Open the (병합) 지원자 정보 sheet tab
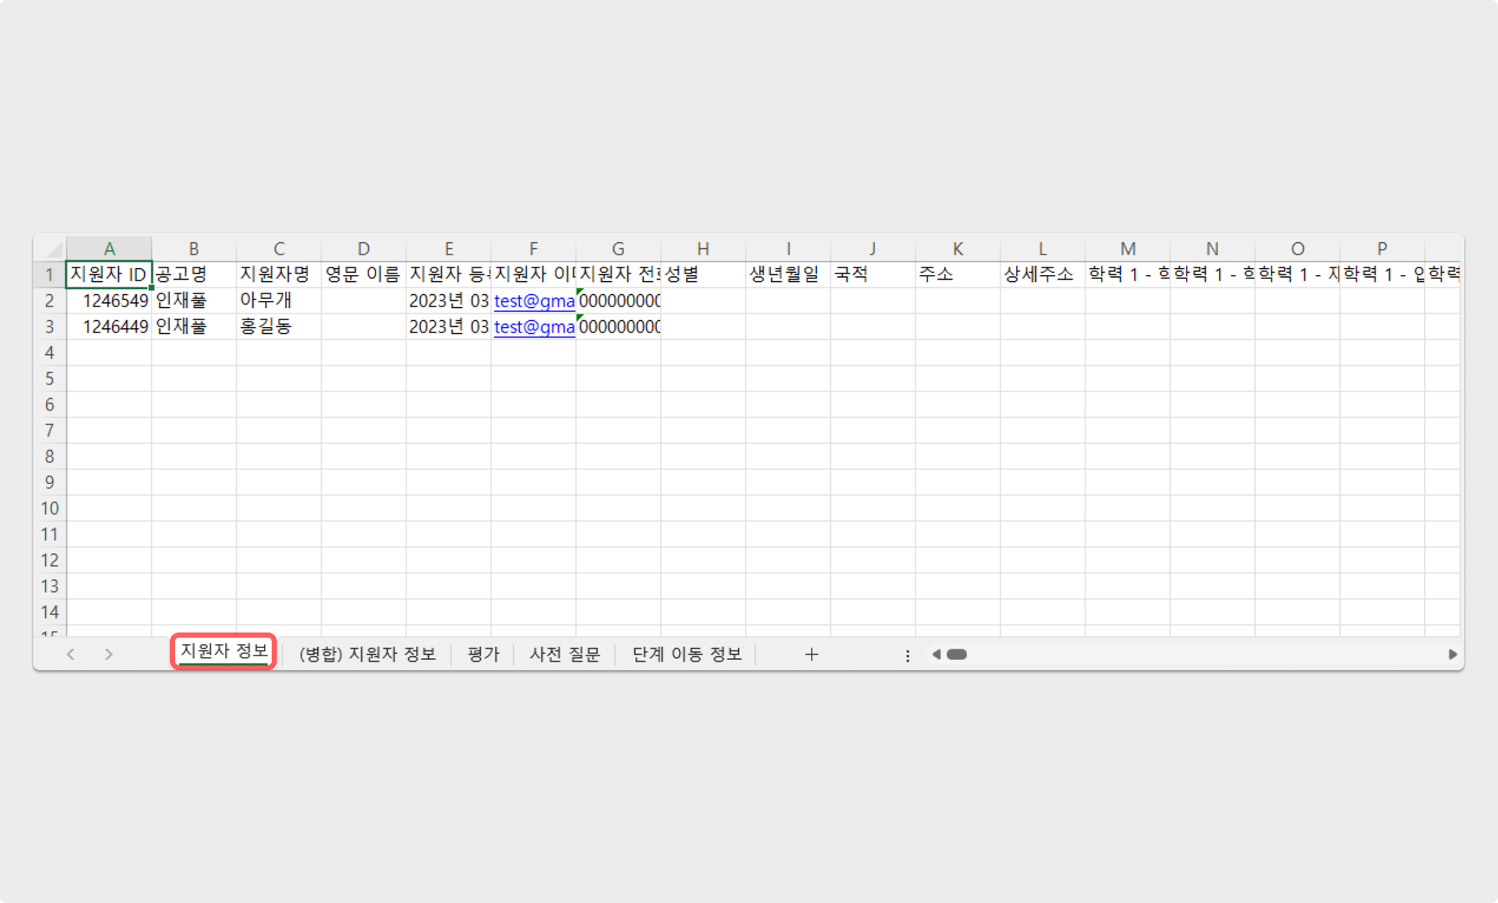The width and height of the screenshot is (1498, 903). pyautogui.click(x=367, y=654)
